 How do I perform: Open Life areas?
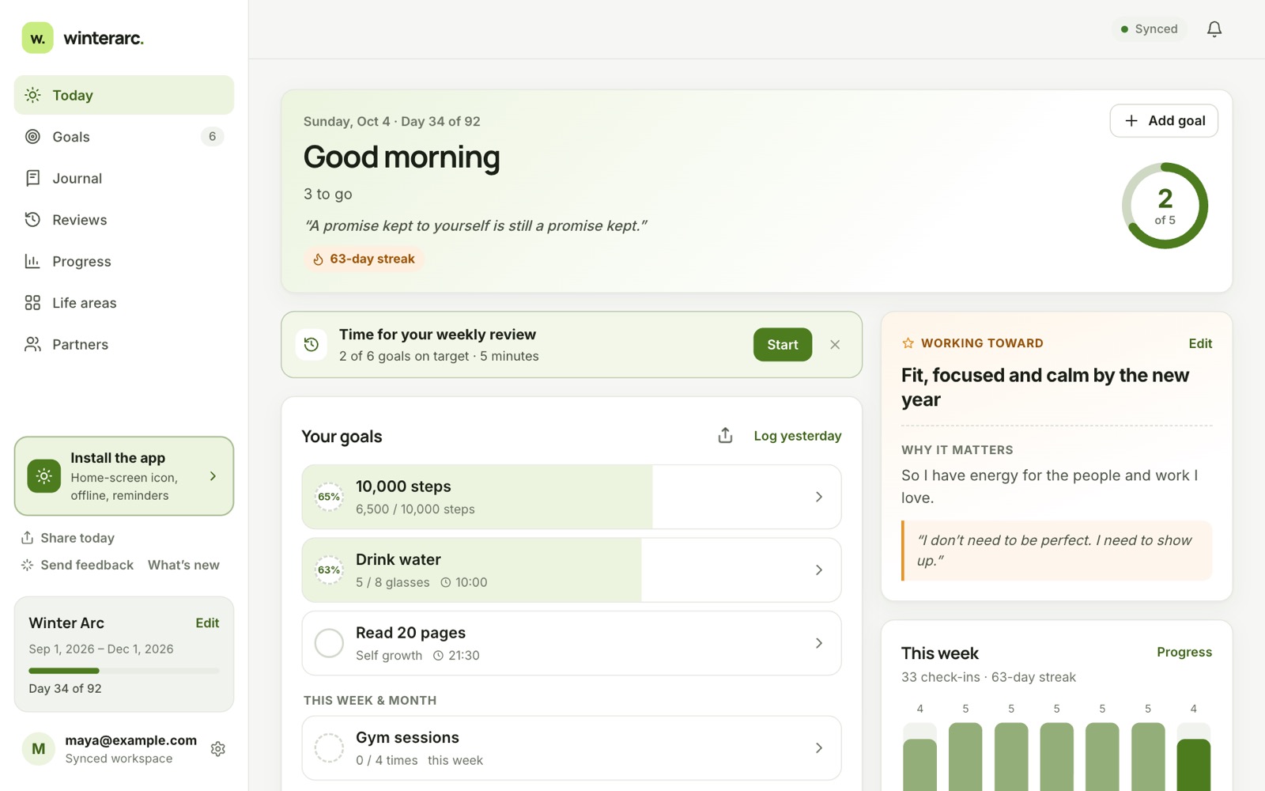pyautogui.click(x=124, y=303)
